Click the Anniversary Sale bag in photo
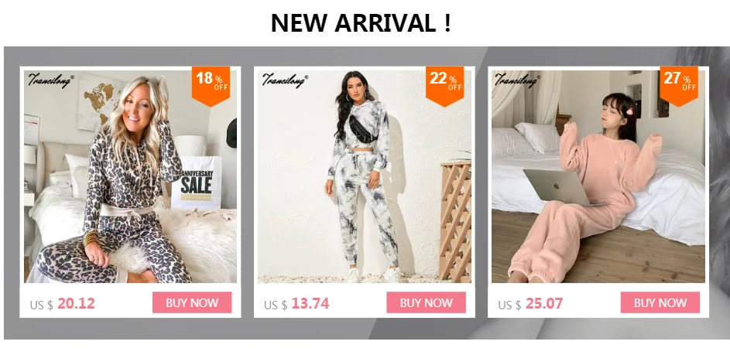This screenshot has width=730, height=355. (196, 182)
